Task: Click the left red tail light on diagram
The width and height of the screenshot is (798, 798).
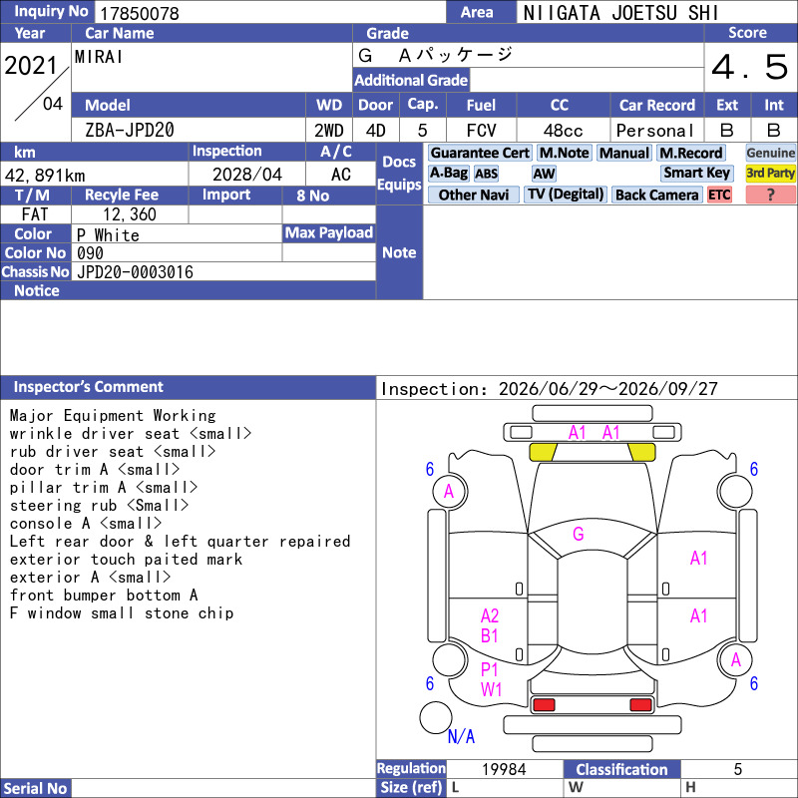Action: (x=543, y=705)
